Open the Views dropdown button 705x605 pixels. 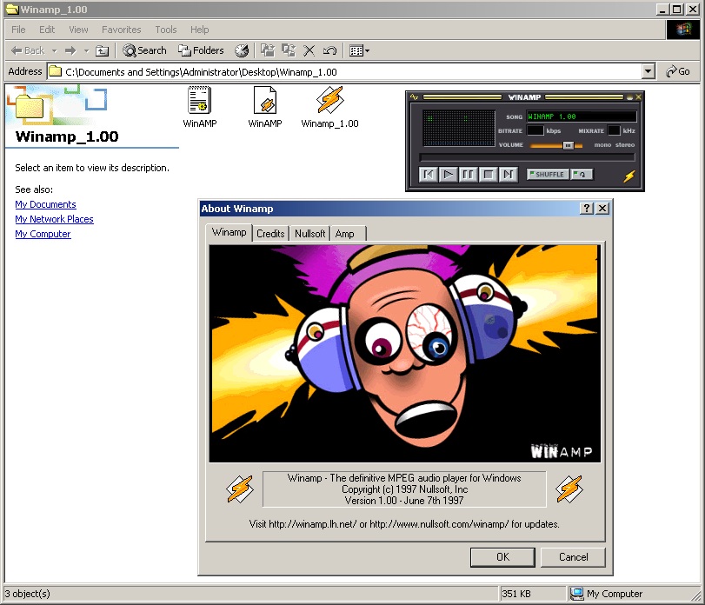(359, 50)
